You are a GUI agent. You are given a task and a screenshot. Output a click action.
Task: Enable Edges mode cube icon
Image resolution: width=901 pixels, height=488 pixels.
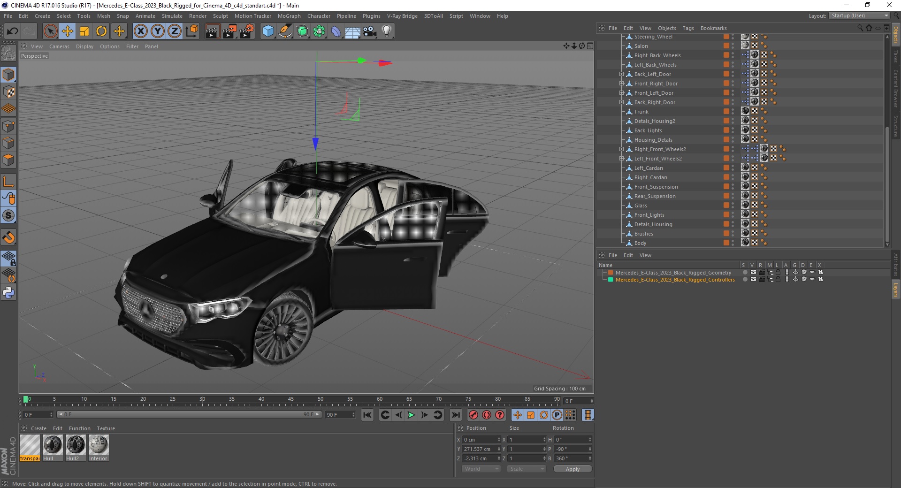8,143
